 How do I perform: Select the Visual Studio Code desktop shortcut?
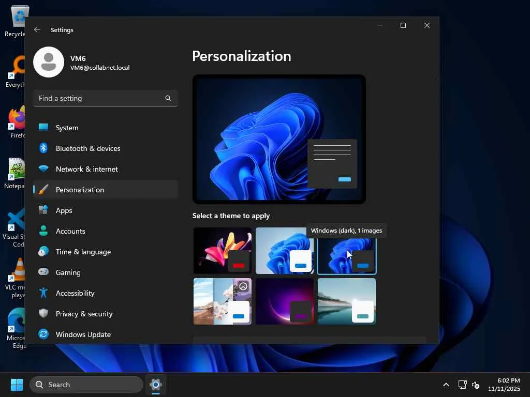14,228
